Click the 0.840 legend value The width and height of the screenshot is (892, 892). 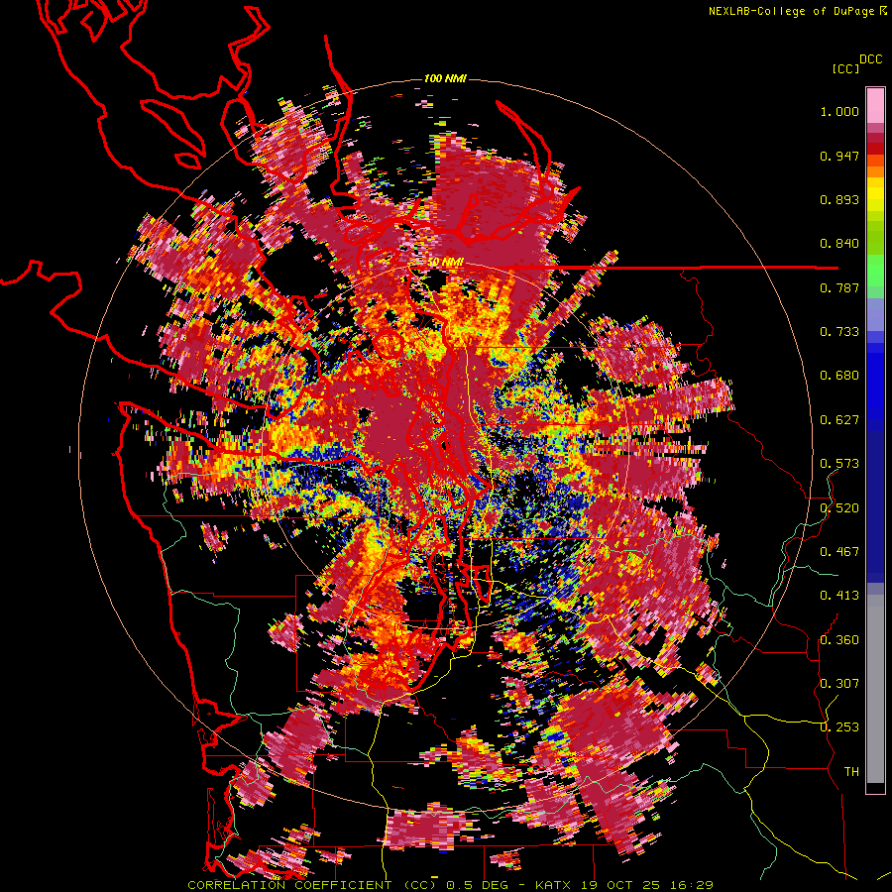point(839,244)
